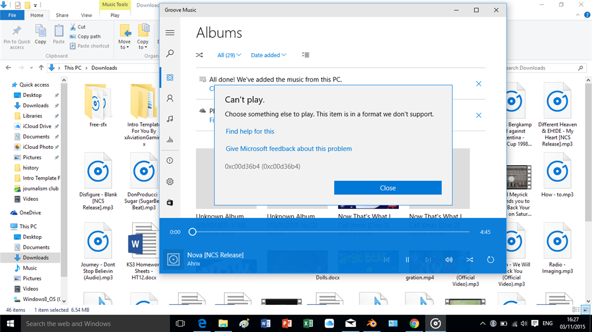
Task: Open Artists view in Groove sidebar
Action: click(x=170, y=99)
